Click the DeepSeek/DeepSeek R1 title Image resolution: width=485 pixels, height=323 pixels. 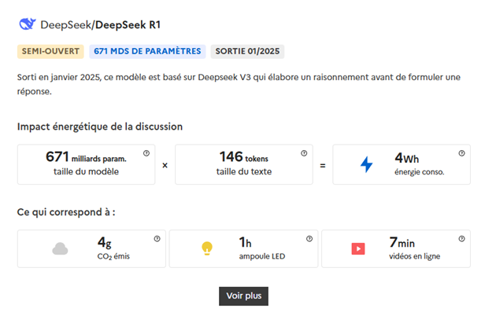click(x=101, y=24)
